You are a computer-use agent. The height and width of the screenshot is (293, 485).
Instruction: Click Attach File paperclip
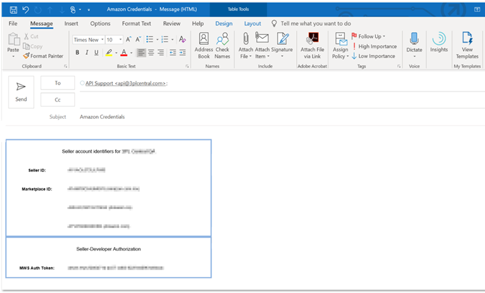[x=246, y=46]
